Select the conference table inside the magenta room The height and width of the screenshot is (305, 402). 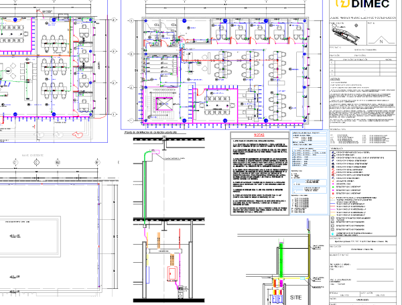pyautogui.click(x=219, y=101)
